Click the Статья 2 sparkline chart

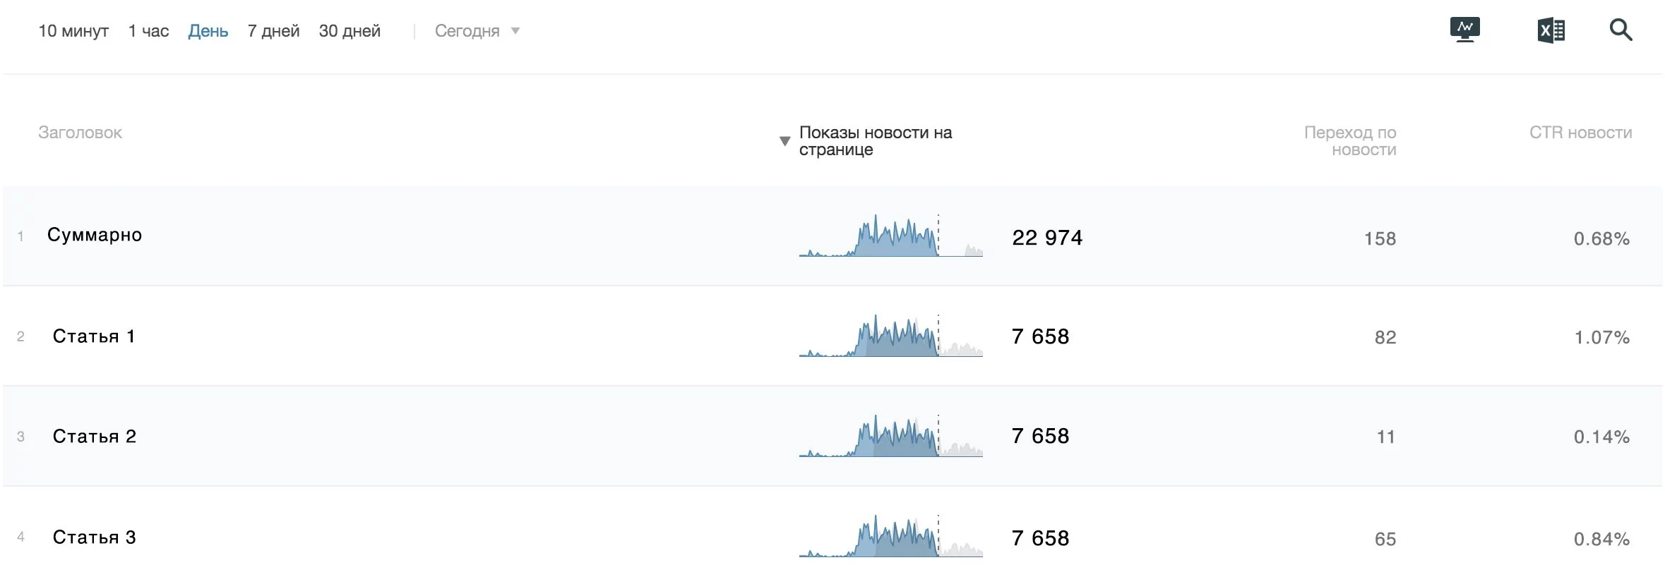(x=890, y=437)
